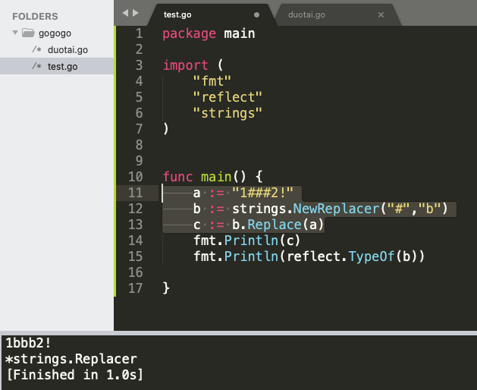Image resolution: width=477 pixels, height=390 pixels.
Task: Click the 'func' keyword on line 10
Action: point(177,177)
